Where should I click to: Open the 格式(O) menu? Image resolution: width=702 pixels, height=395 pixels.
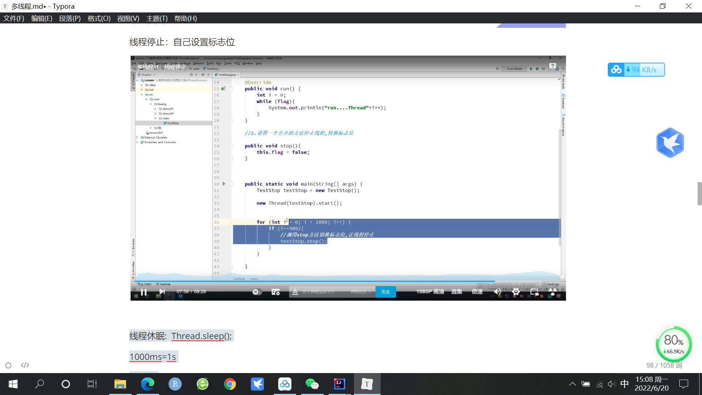[x=99, y=18]
